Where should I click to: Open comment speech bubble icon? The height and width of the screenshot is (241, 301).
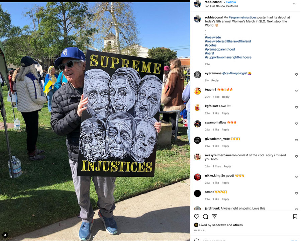click(x=205, y=217)
